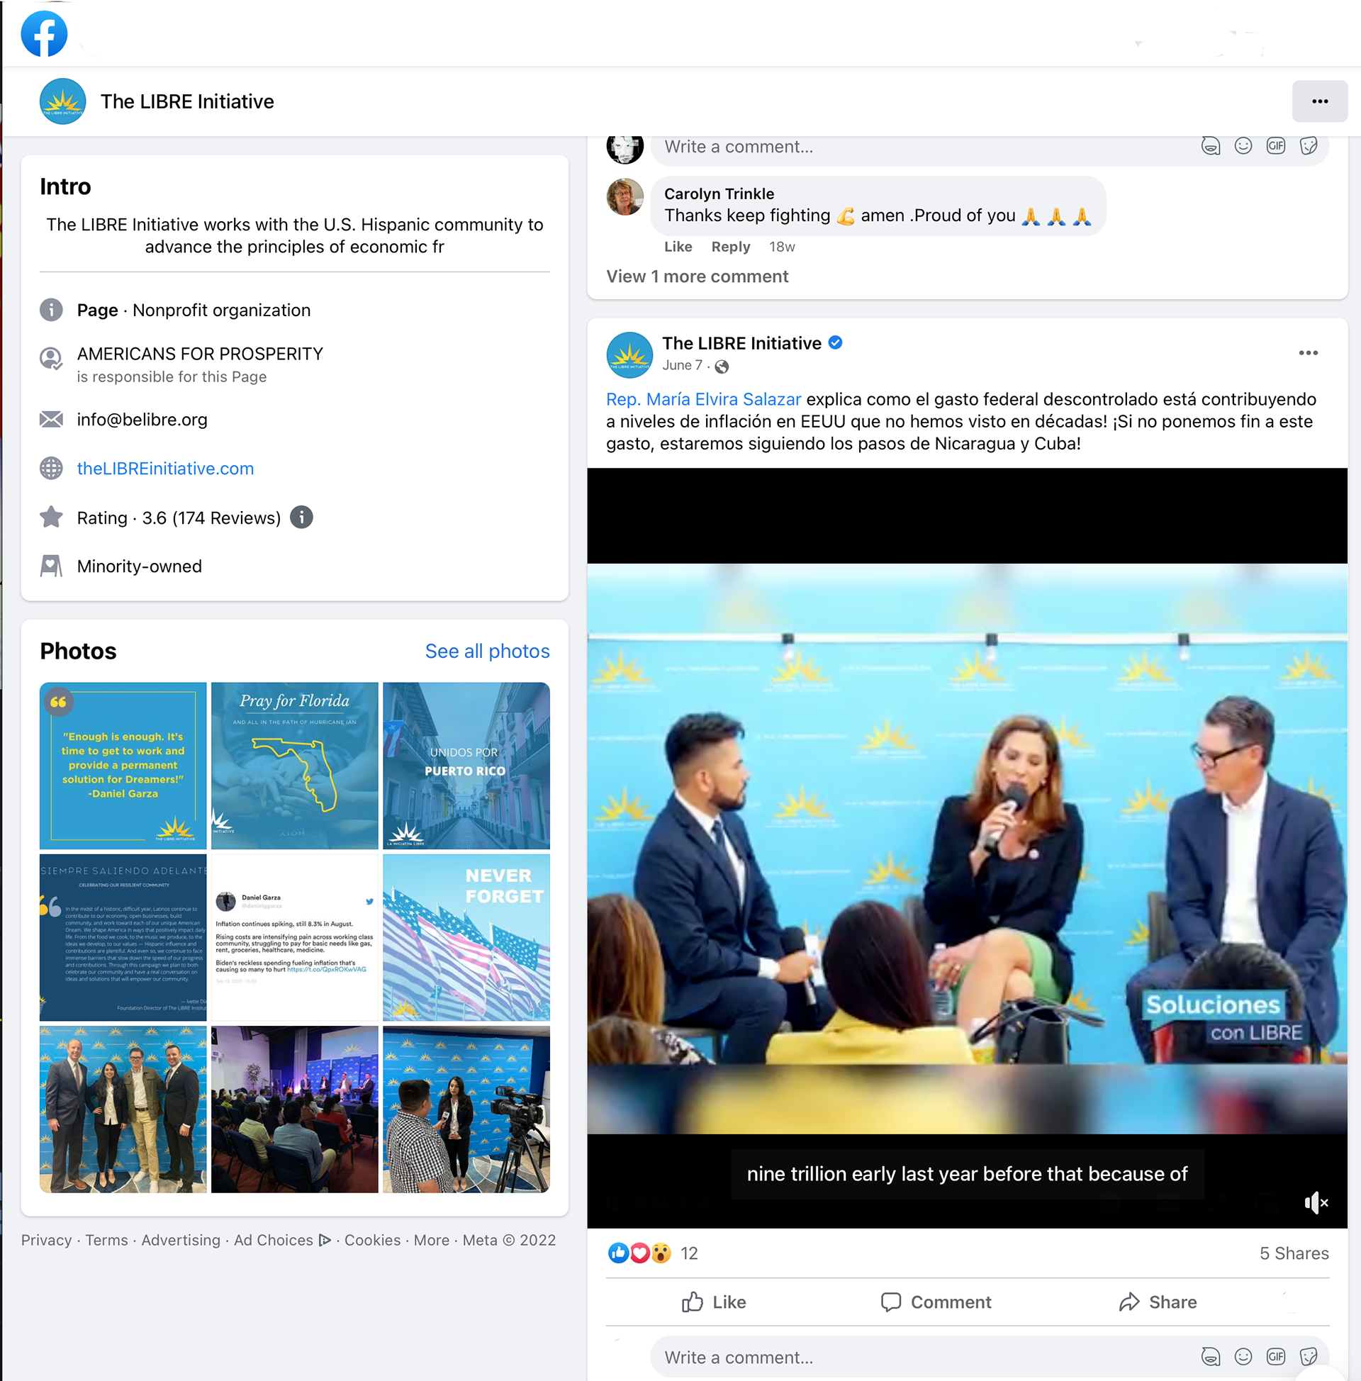Open emoji picker in top comment box
Image resolution: width=1361 pixels, height=1381 pixels.
click(x=1243, y=147)
